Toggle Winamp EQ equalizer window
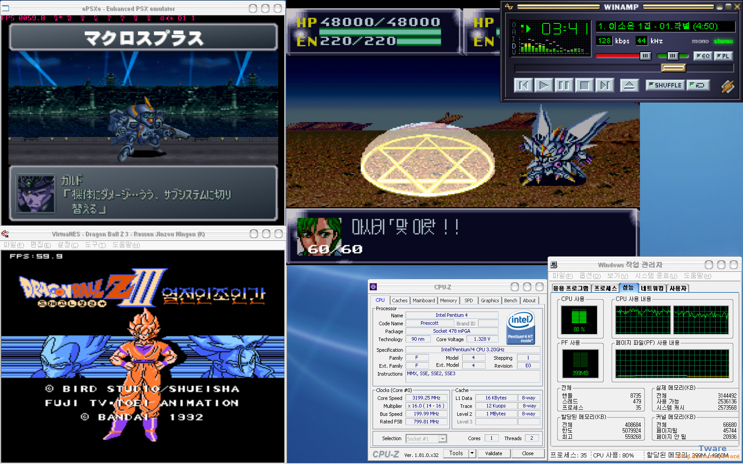 [x=703, y=56]
